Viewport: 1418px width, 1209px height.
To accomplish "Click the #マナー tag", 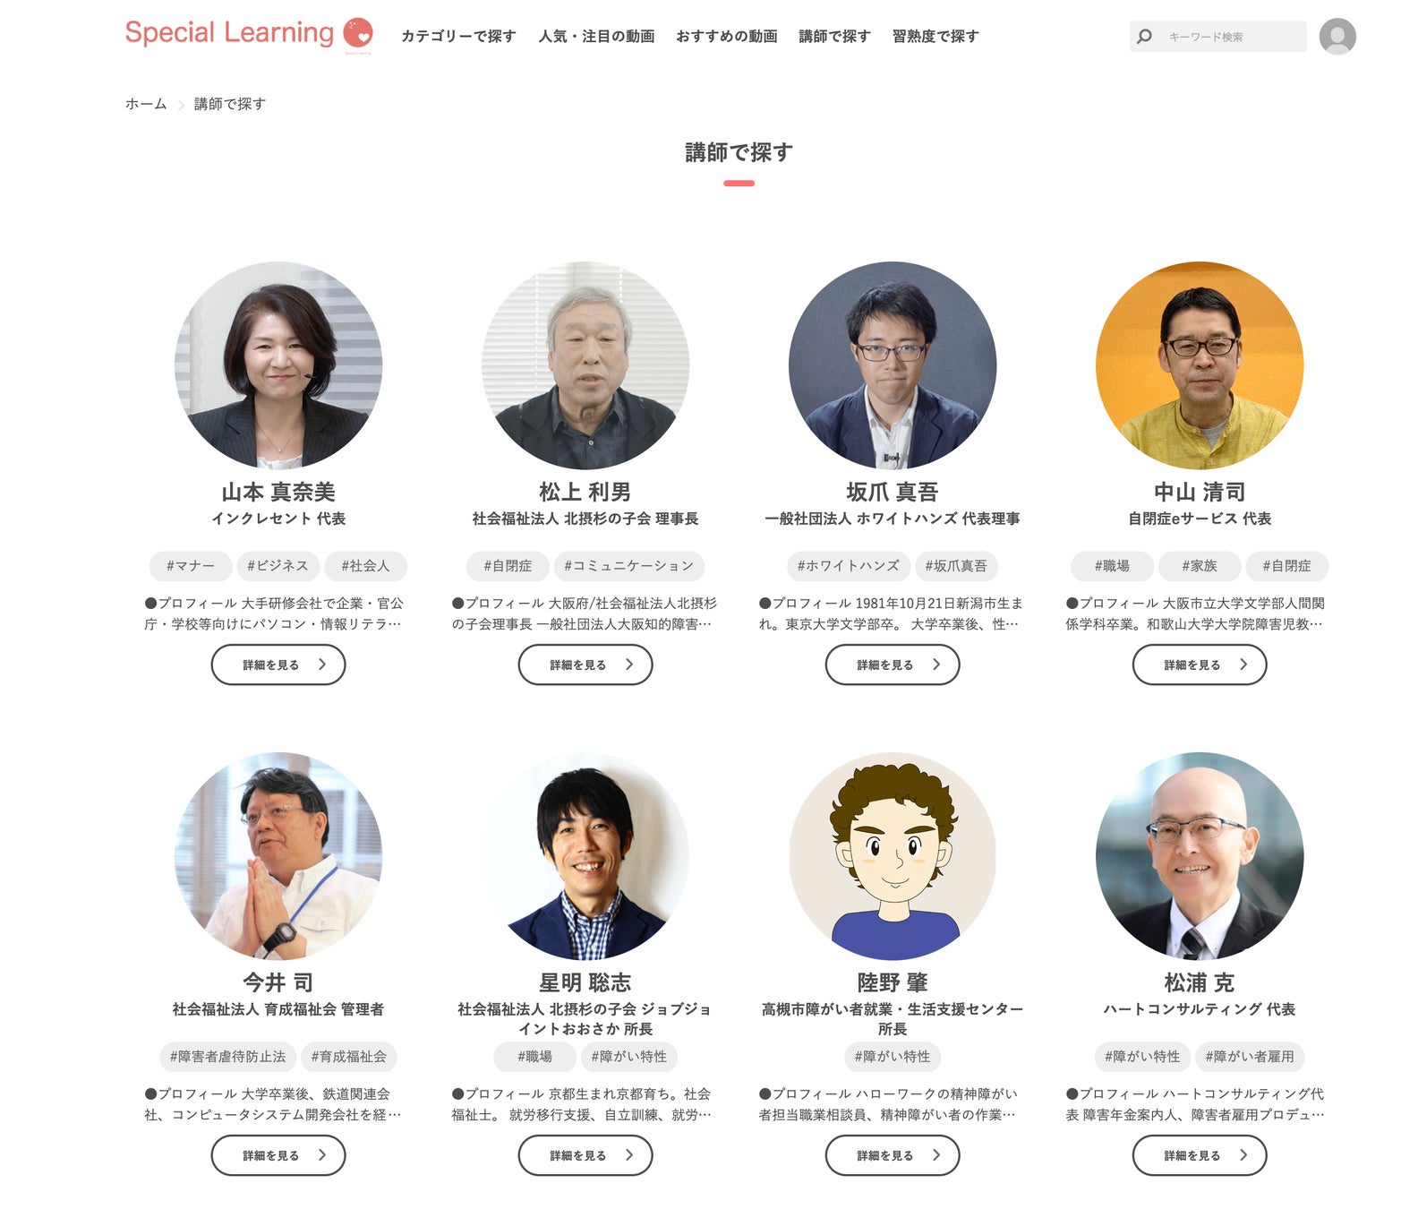I will pos(191,566).
